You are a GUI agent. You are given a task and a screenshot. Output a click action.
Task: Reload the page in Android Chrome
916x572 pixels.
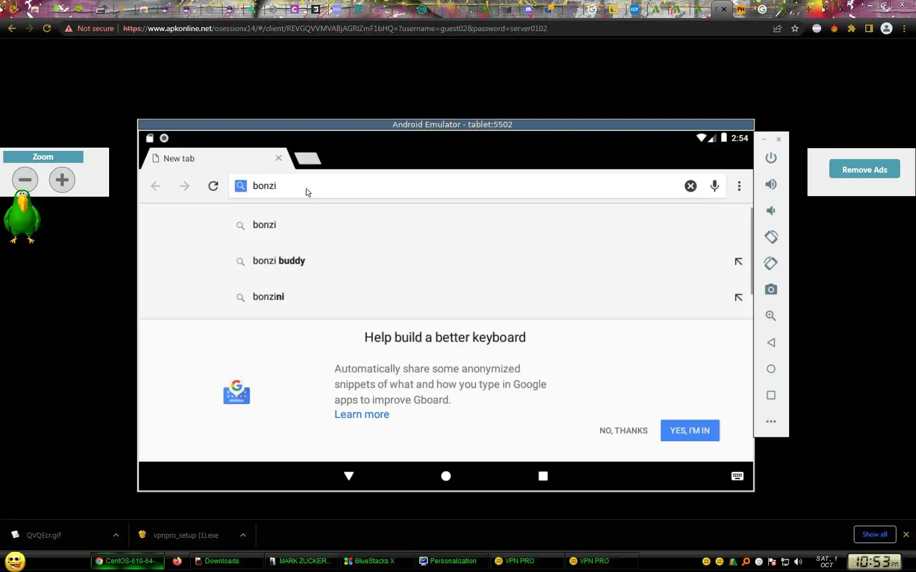[x=213, y=186]
